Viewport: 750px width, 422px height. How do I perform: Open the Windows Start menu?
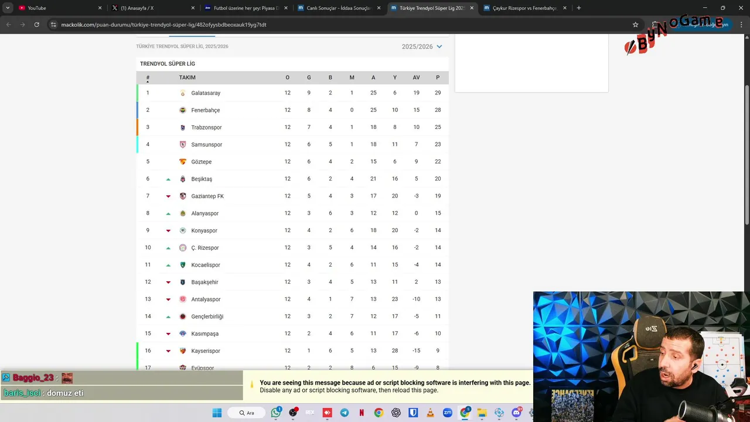217,413
